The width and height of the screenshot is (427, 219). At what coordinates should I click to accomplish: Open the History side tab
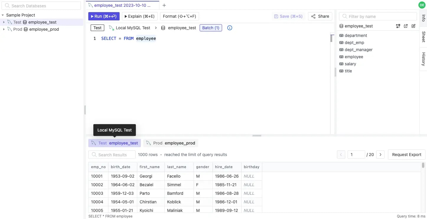pyautogui.click(x=423, y=59)
